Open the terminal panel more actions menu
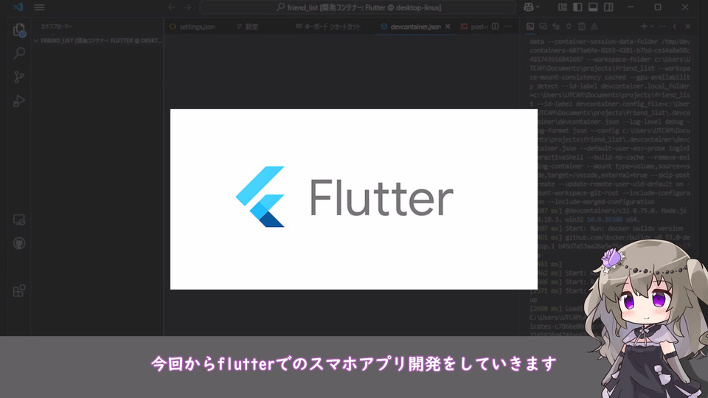Screen dimensions: 708x398 [x=662, y=27]
